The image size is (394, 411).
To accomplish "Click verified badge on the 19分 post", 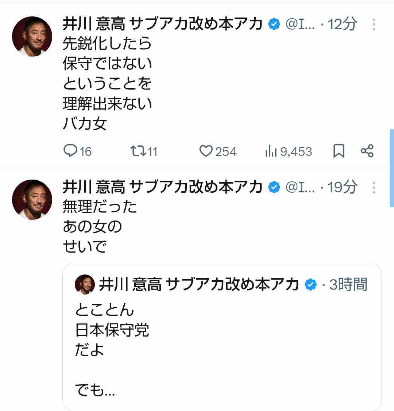I will 274,187.
